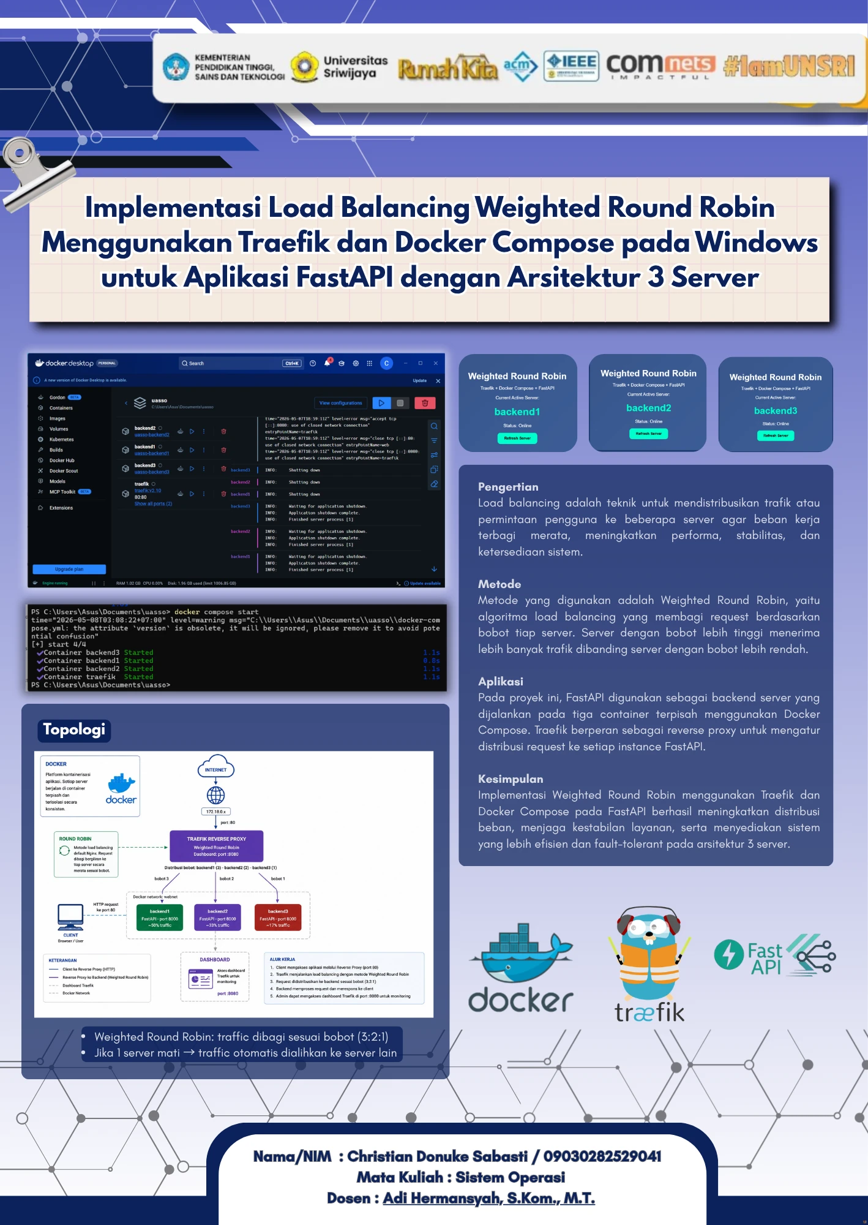The width and height of the screenshot is (868, 1225).
Task: Clear logs with the eraser icon
Action: point(434,484)
